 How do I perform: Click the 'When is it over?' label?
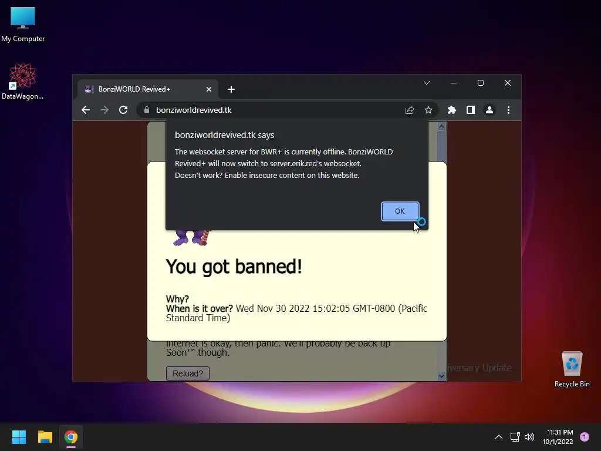pyautogui.click(x=200, y=308)
